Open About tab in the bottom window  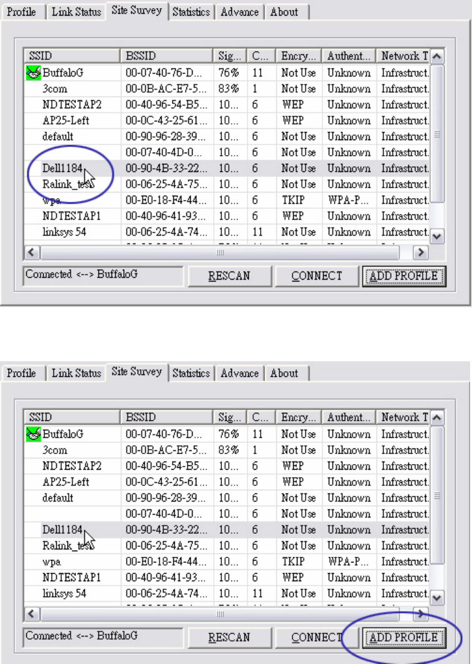pyautogui.click(x=284, y=373)
